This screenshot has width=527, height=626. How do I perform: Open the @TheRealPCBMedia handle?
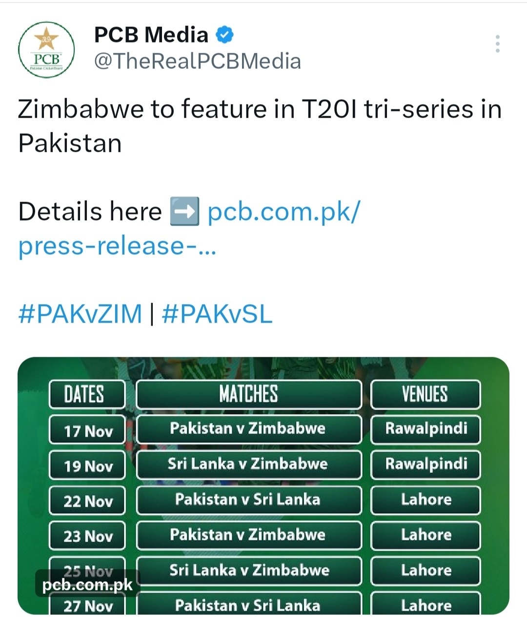(197, 61)
